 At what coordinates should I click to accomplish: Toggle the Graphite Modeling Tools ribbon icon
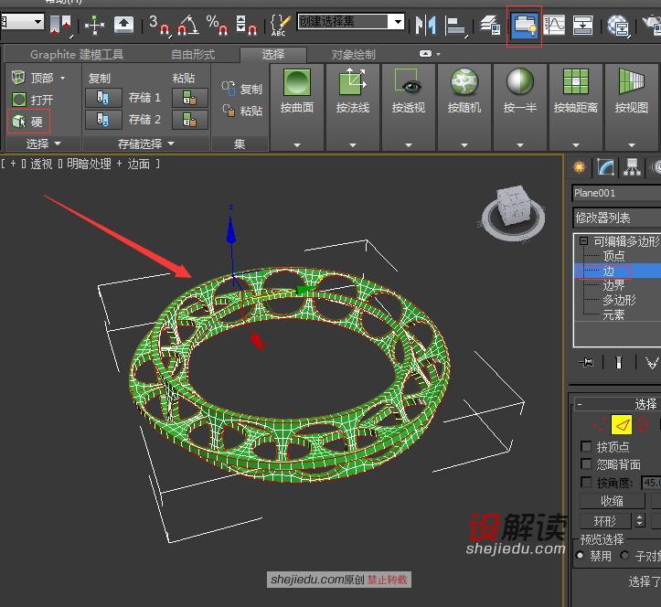[524, 26]
